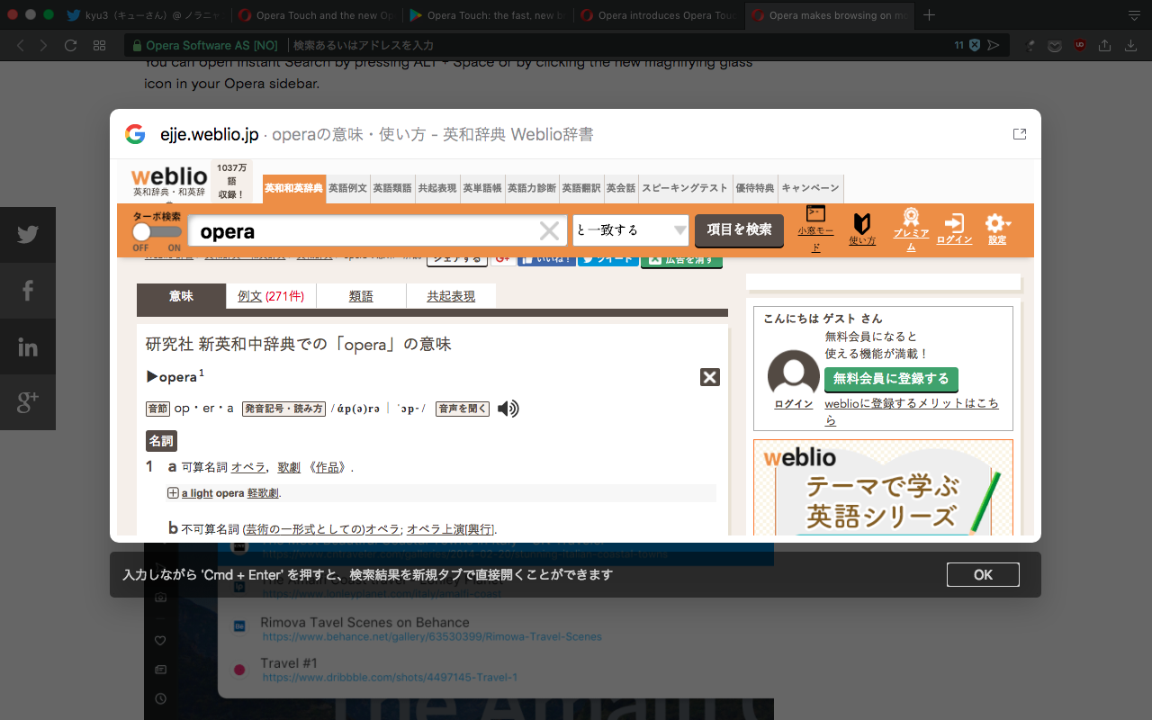Select the 英語類語 tab
Image resolution: width=1152 pixels, height=720 pixels.
[392, 188]
